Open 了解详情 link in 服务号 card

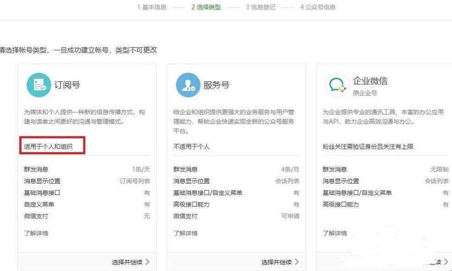click(185, 233)
